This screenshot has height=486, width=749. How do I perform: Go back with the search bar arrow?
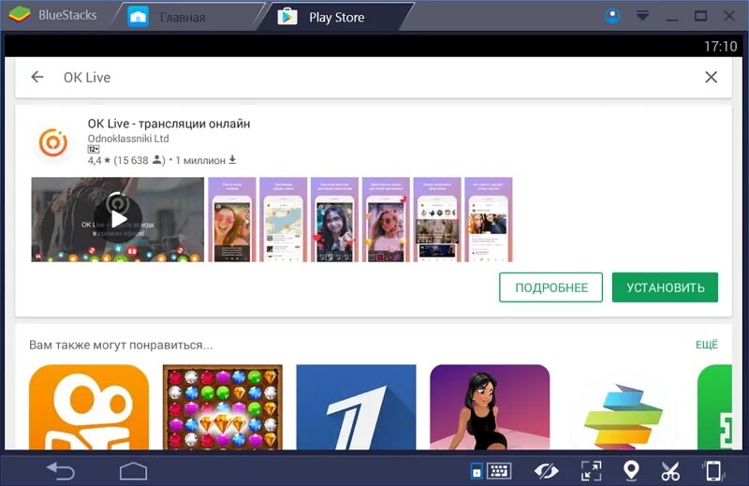[x=37, y=77]
